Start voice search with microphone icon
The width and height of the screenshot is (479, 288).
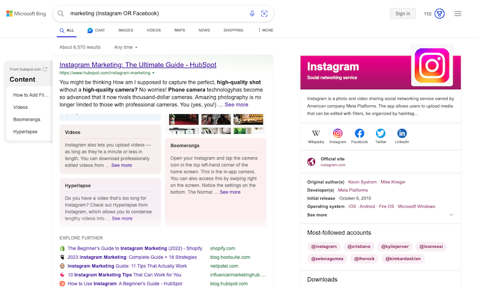[x=252, y=13]
